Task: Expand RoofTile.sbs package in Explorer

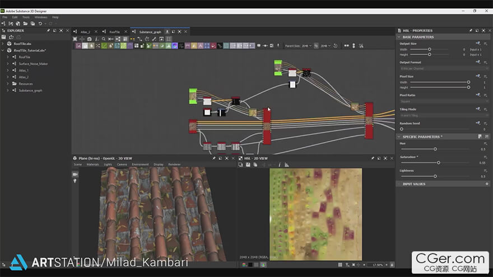Action: pyautogui.click(x=3, y=44)
